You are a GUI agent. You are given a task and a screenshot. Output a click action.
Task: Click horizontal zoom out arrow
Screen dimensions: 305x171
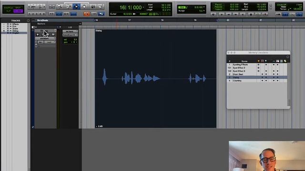29,7
